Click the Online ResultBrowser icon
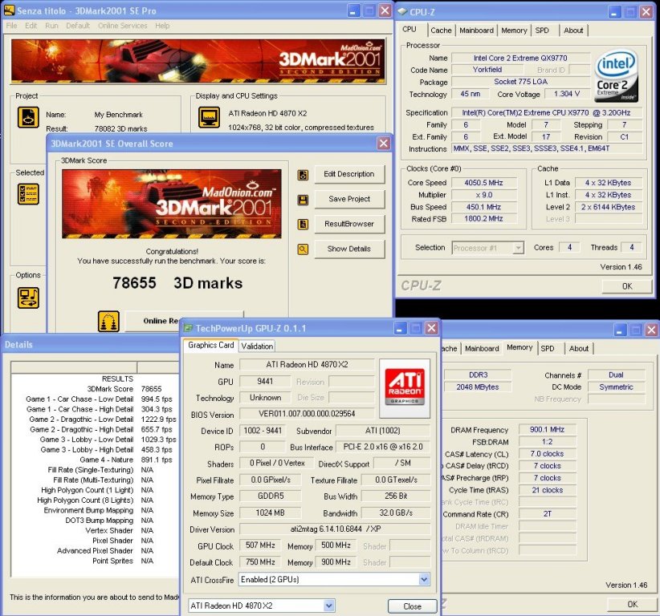This screenshot has height=616, width=660. coord(108,322)
